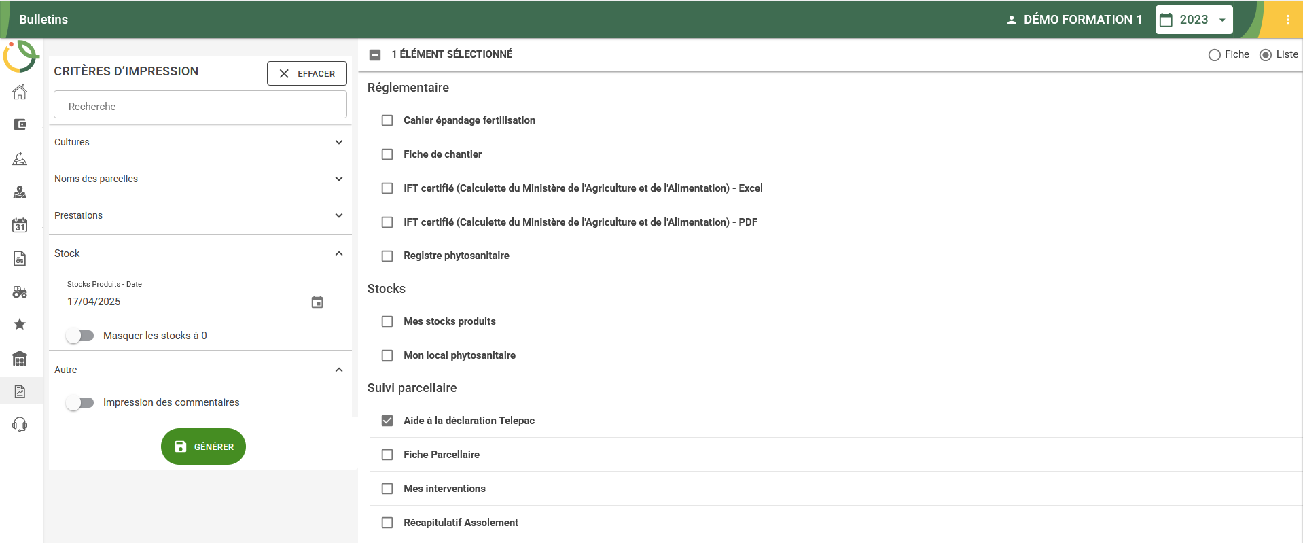Click the GÉNÉRER button
Viewport: 1303px width, 543px height.
pos(203,446)
